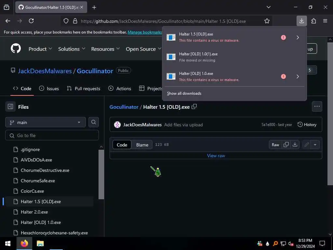Select the Halter [OLD] 1.0(1).exe download entry
Viewport: 333px width, 250px height.
234,57
